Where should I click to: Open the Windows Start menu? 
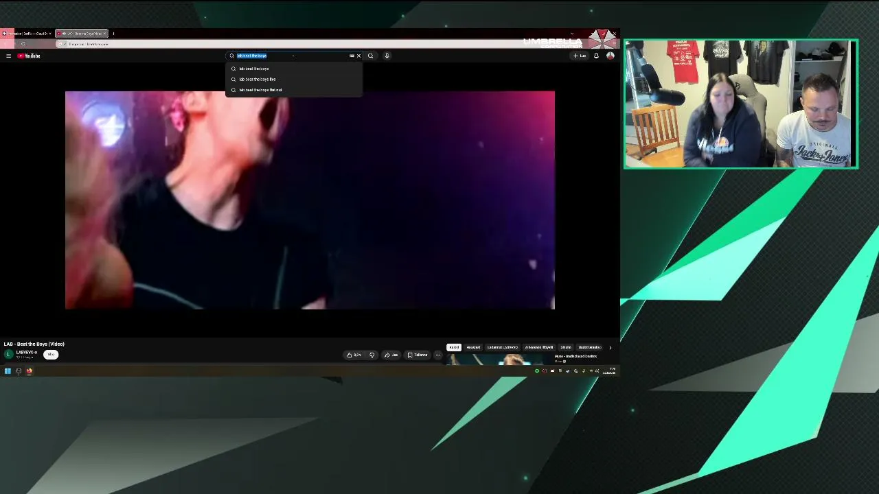coord(8,371)
